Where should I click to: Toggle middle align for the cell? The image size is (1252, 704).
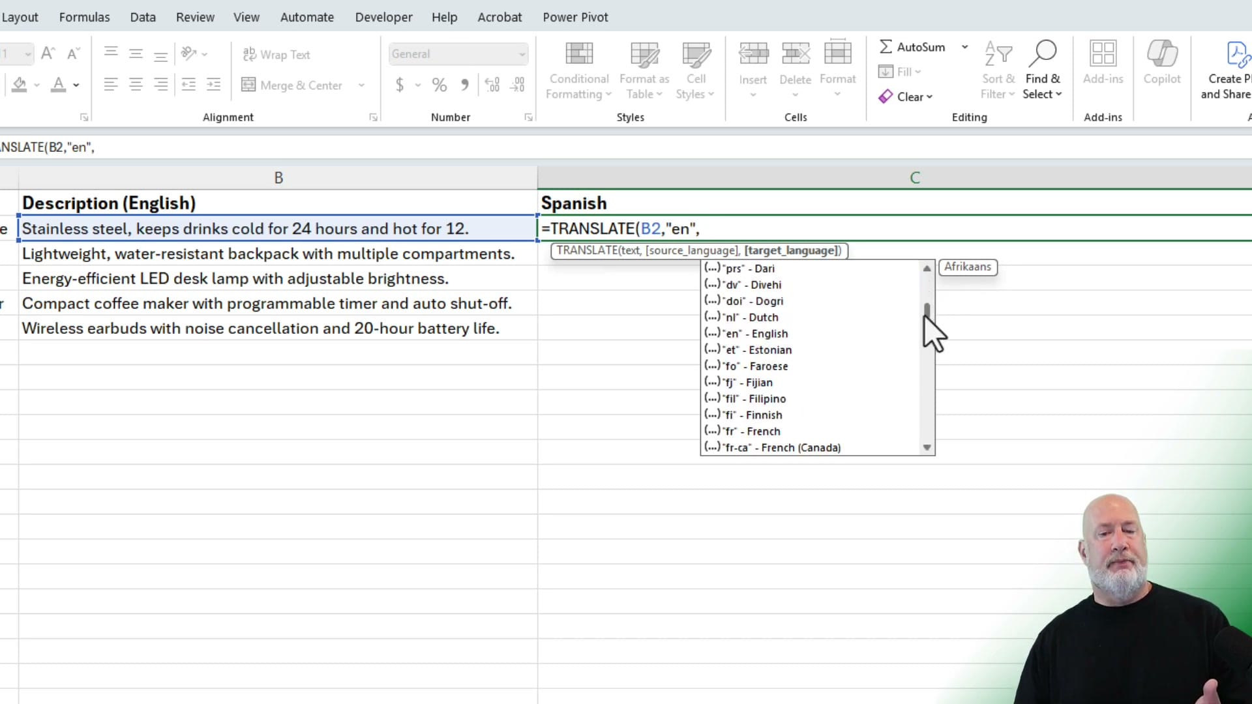click(x=136, y=53)
